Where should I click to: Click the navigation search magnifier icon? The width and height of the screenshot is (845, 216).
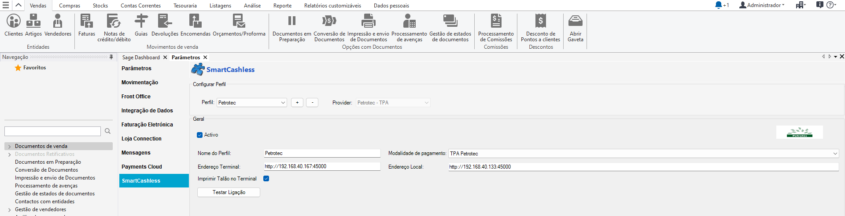(107, 131)
